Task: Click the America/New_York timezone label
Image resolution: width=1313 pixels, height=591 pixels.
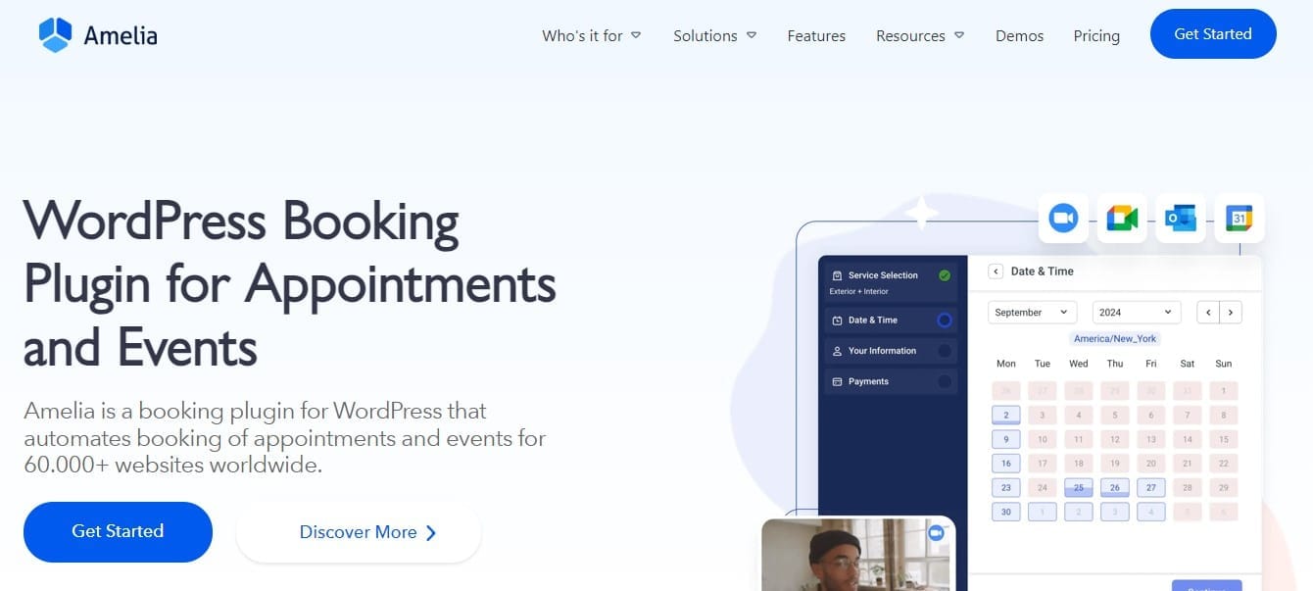Action: pos(1115,338)
